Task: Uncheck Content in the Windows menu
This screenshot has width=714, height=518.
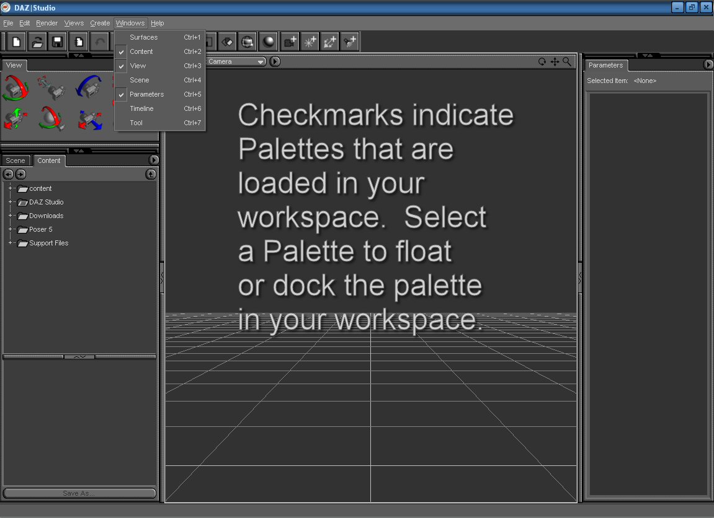Action: [141, 51]
